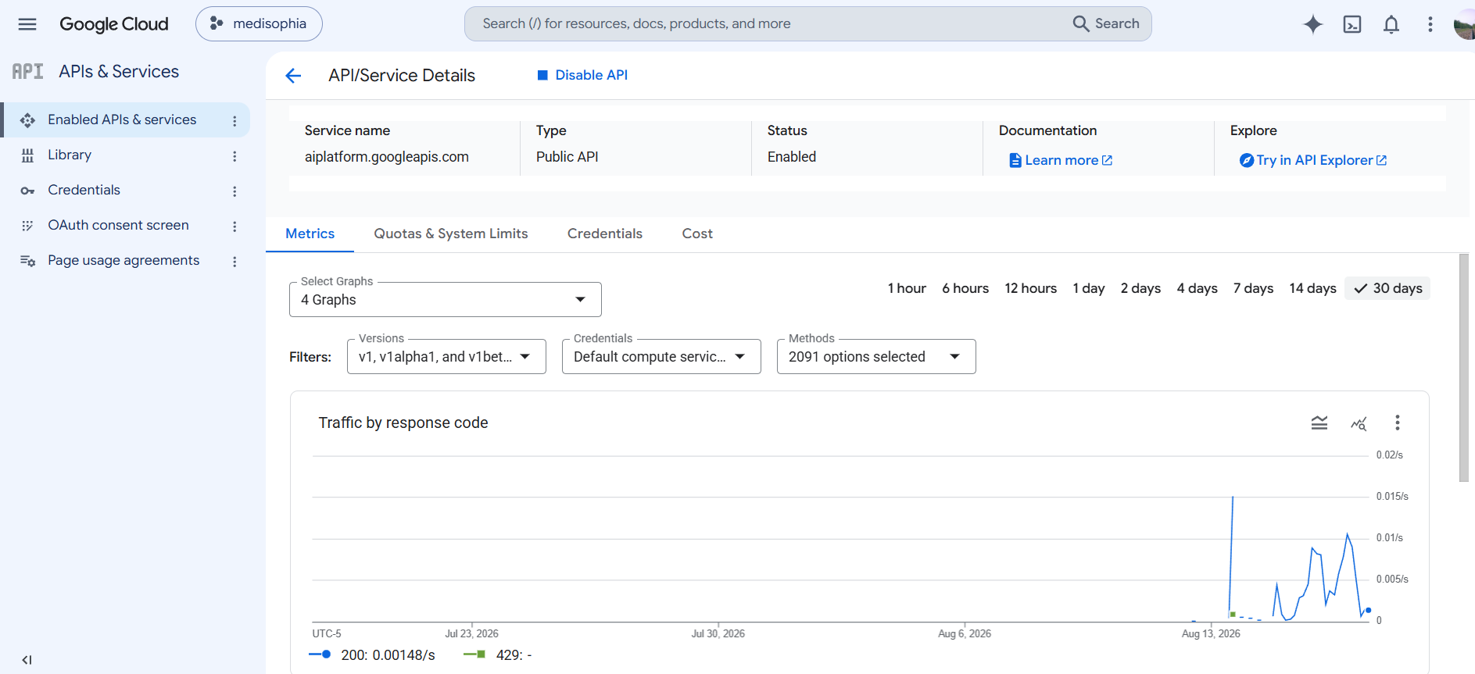
Task: Open more options for OAuth consent screen
Action: [234, 226]
